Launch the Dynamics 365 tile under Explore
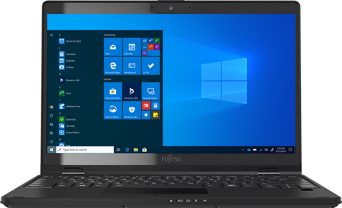 [132, 91]
